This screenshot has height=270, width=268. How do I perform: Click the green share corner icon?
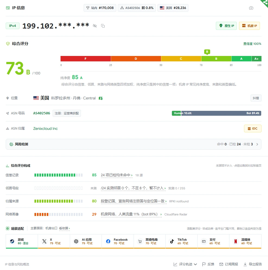pyautogui.click(x=265, y=3)
